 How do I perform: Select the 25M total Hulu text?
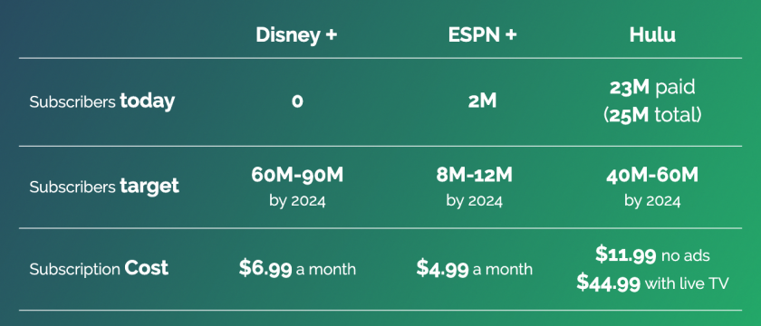click(x=652, y=115)
